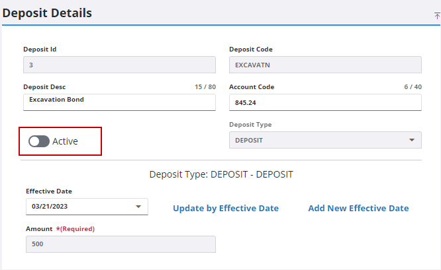Open the Deposit Type dropdown
The height and width of the screenshot is (270, 441).
325,140
